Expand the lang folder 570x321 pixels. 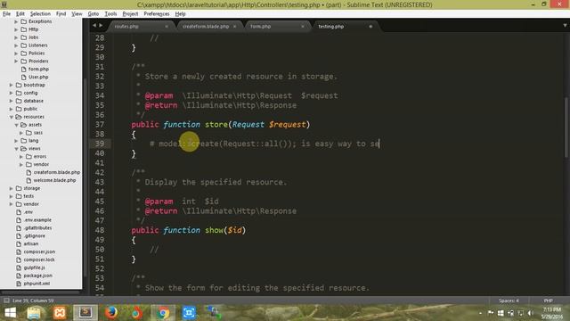click(16, 141)
